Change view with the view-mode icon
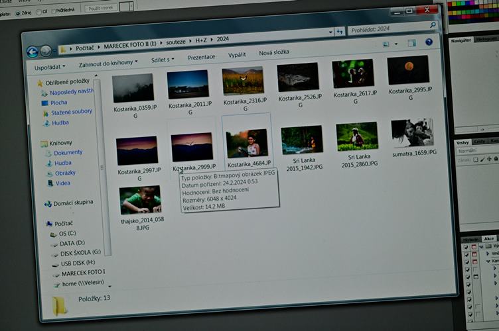The image size is (499, 331). (386, 44)
